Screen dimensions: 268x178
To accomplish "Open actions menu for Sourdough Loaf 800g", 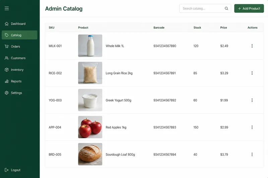I will pos(252,155).
